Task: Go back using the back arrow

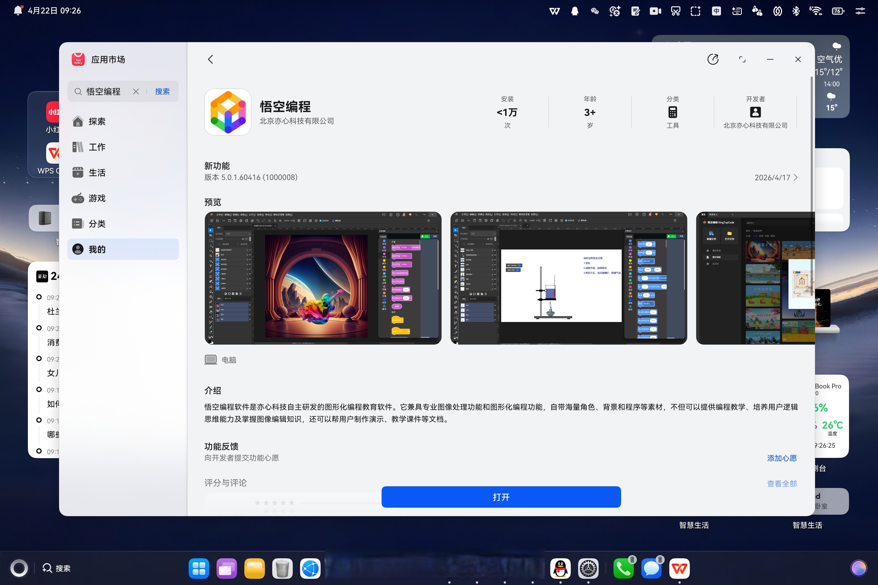Action: pos(210,59)
